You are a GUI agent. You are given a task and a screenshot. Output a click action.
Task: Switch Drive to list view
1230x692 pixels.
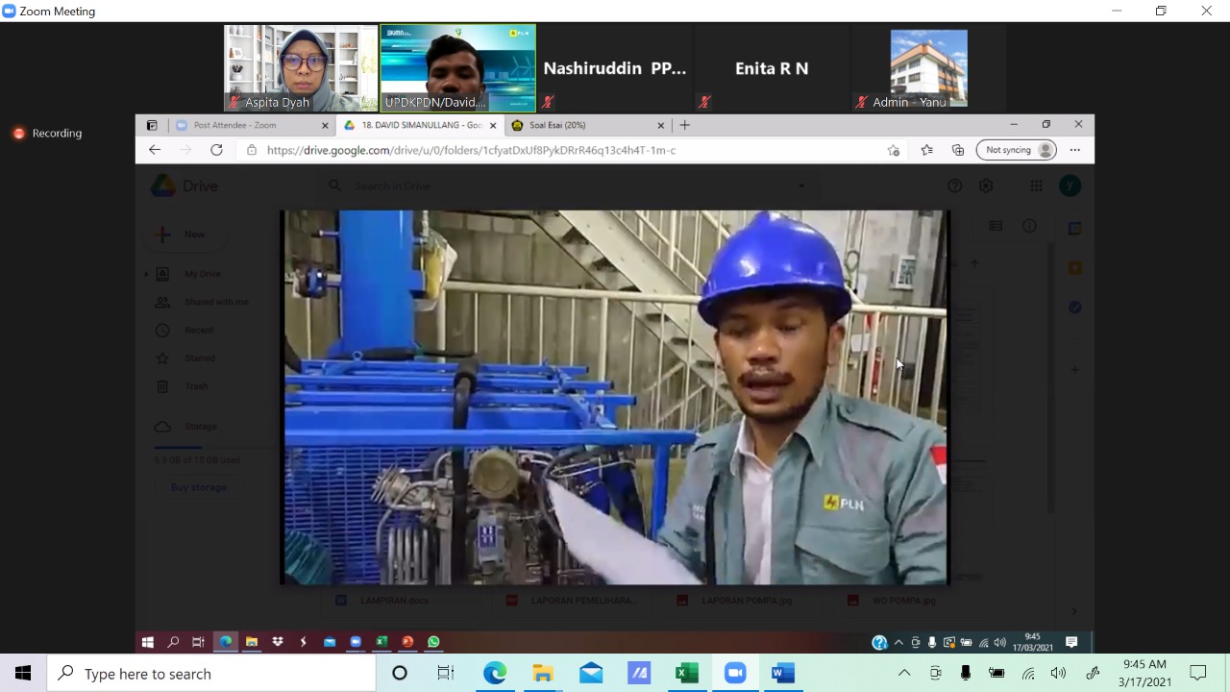996,226
